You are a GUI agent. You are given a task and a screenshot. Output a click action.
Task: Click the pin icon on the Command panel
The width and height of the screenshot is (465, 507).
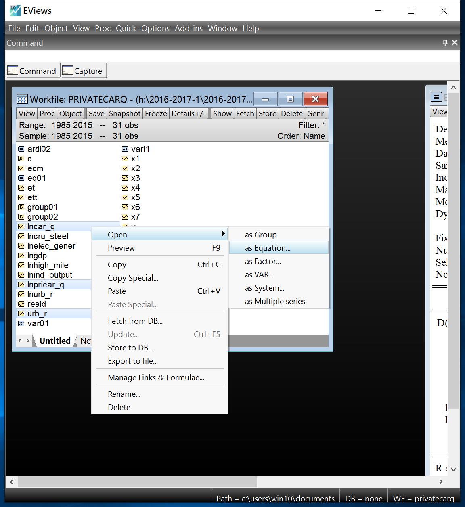(445, 42)
